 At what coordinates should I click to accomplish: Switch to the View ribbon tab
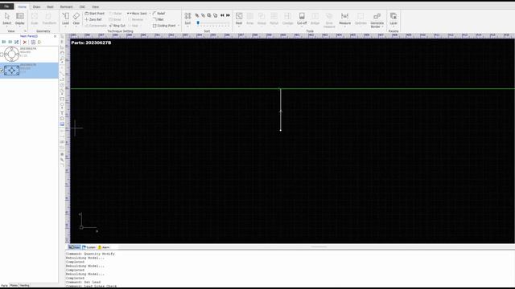click(x=95, y=7)
